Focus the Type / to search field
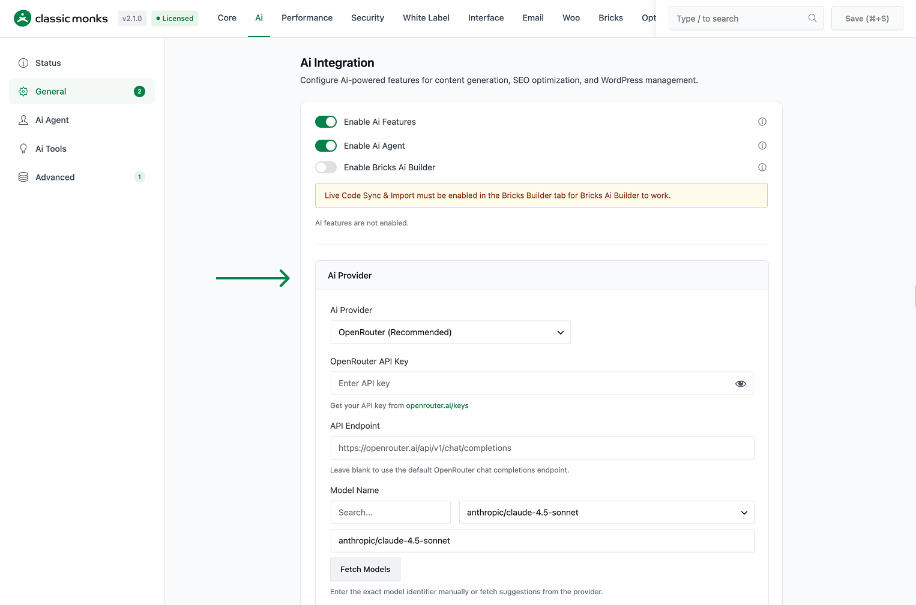The image size is (916, 605). 746,19
